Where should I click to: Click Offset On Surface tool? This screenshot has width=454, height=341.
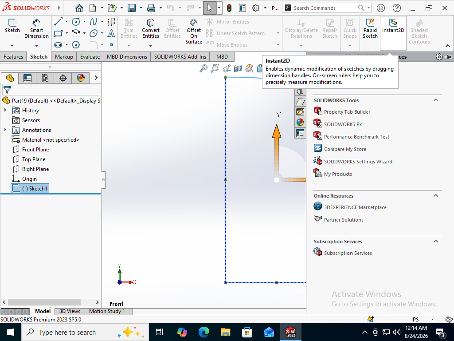[x=194, y=32]
